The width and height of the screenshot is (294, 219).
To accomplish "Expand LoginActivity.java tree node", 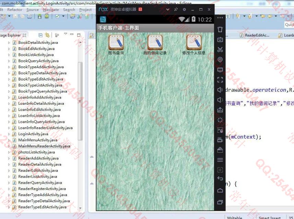I will click(9, 134).
